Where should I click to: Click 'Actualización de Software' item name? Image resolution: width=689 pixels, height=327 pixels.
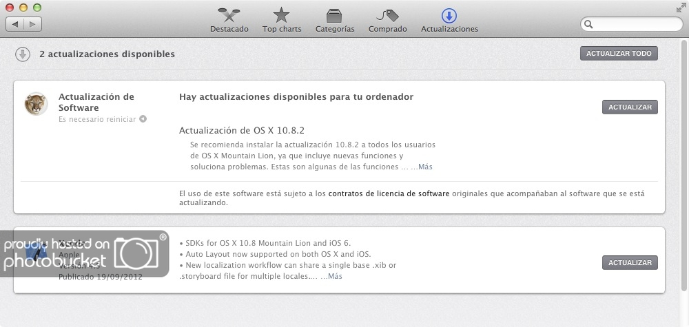96,102
